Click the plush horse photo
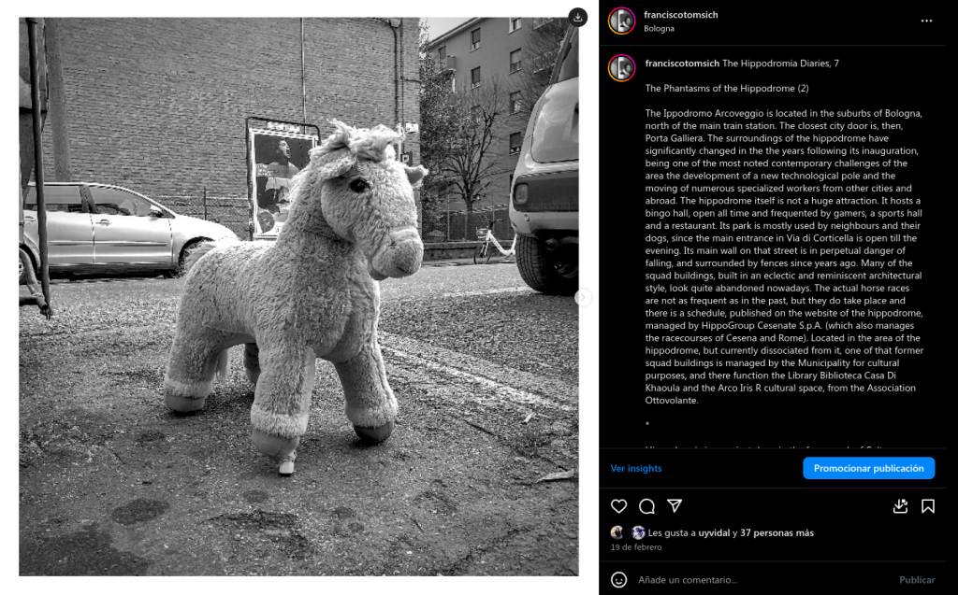Viewport: 958px width, 595px height. click(x=298, y=297)
